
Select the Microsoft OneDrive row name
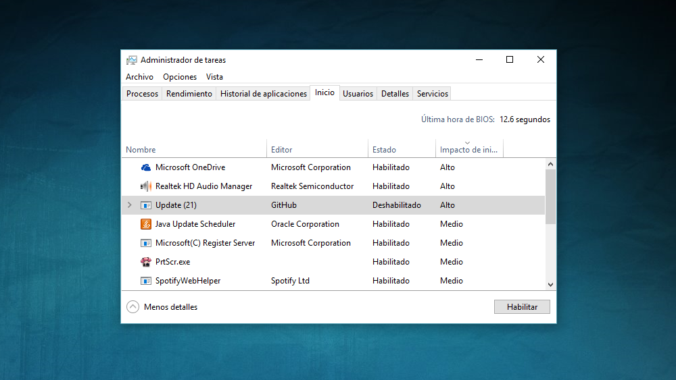(190, 167)
